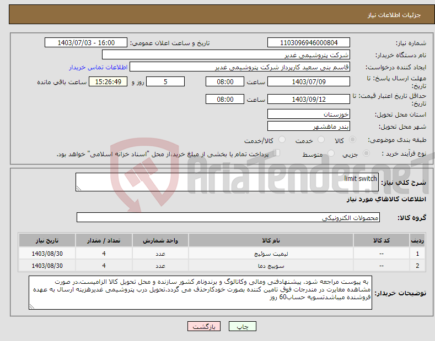This screenshot has width=435, height=341.
Task: Click unit عدد in لیمیت سوئیچ row
Action: click(160, 254)
